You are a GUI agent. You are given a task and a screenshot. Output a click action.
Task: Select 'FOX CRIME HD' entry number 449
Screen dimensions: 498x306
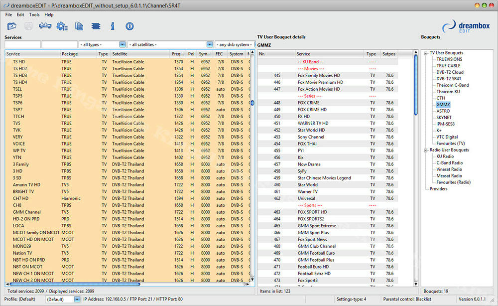[x=328, y=110]
